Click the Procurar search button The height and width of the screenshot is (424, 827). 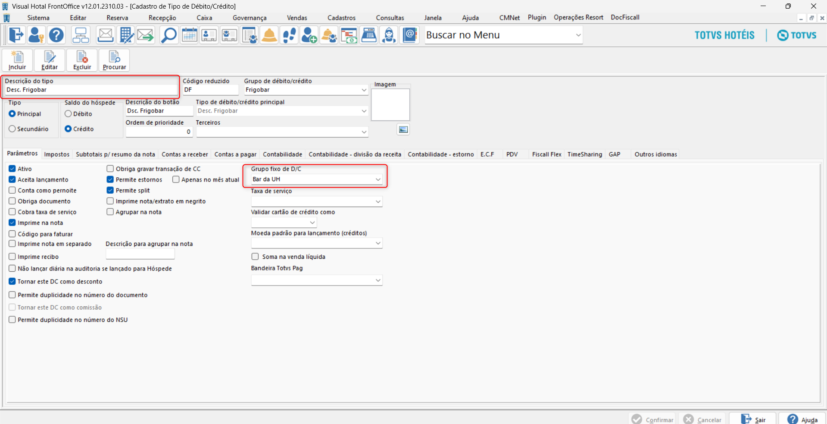coord(114,60)
